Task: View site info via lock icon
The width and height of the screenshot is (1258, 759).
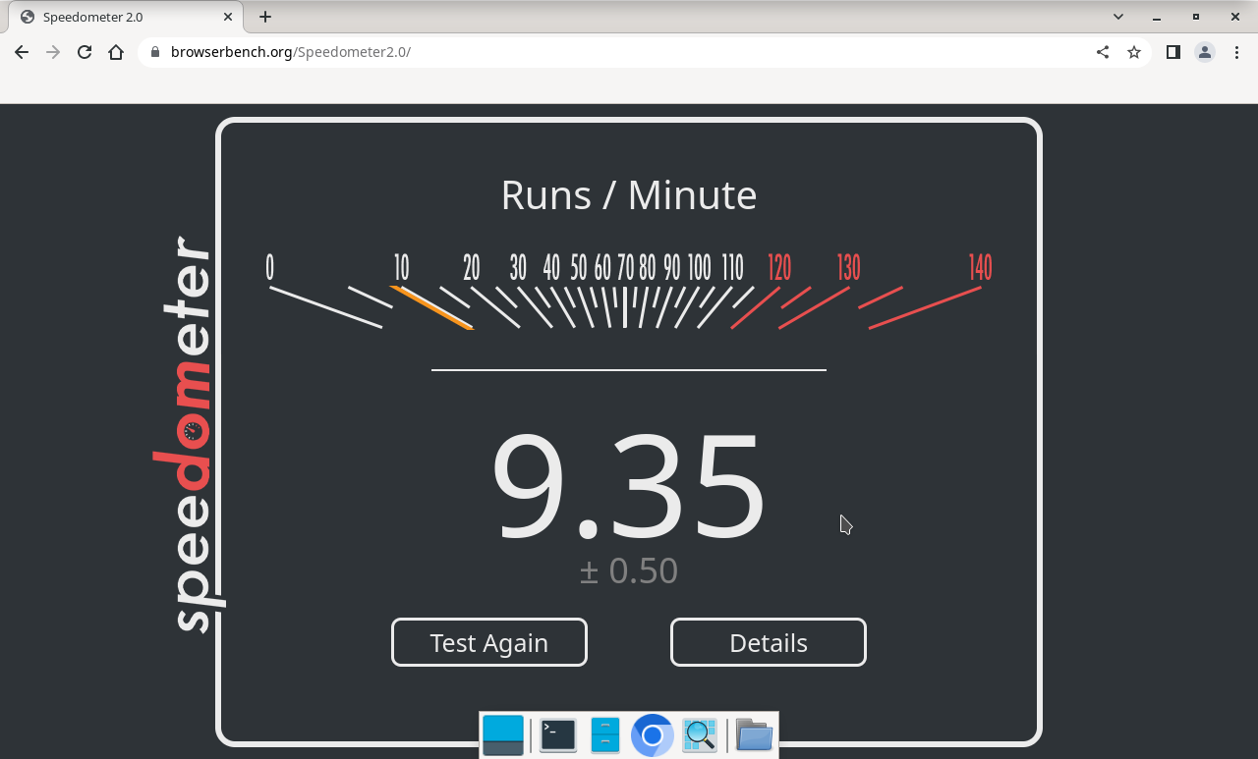Action: tap(155, 52)
